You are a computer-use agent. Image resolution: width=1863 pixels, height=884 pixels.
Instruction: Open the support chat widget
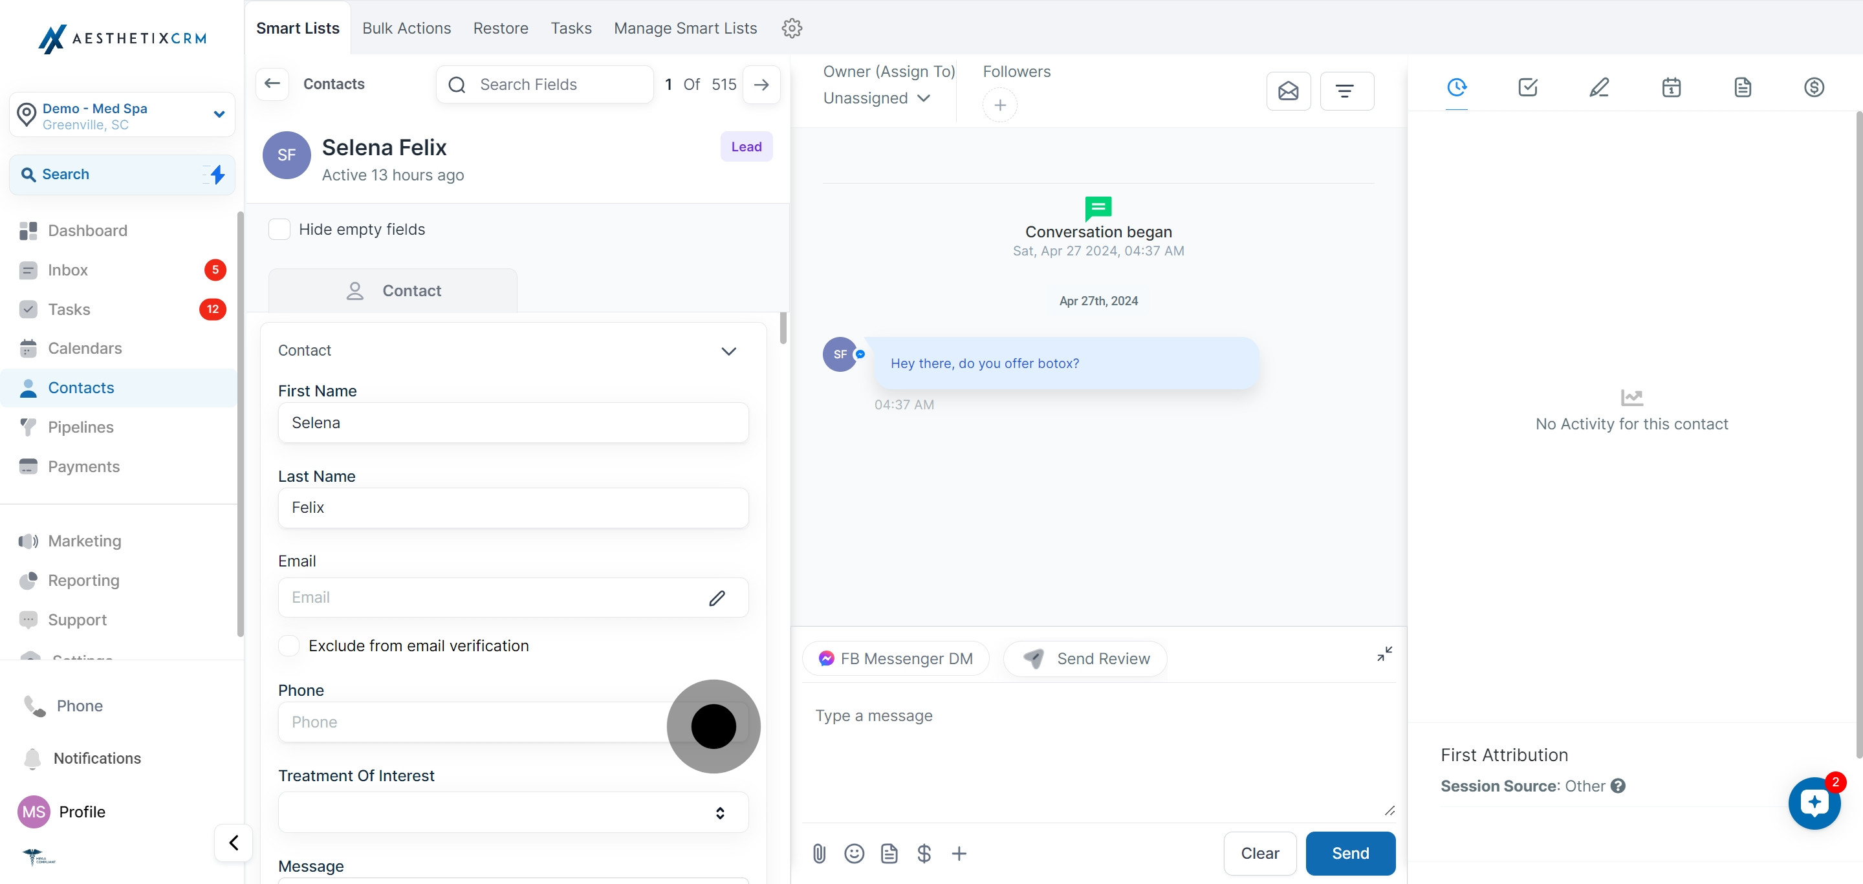[1814, 803]
